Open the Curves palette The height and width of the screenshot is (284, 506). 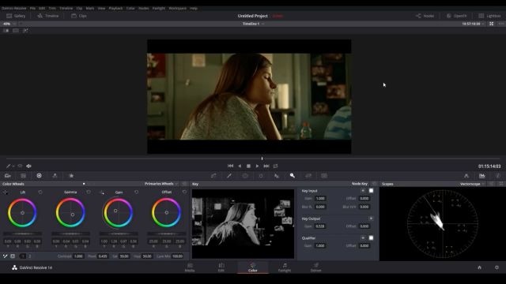(213, 175)
